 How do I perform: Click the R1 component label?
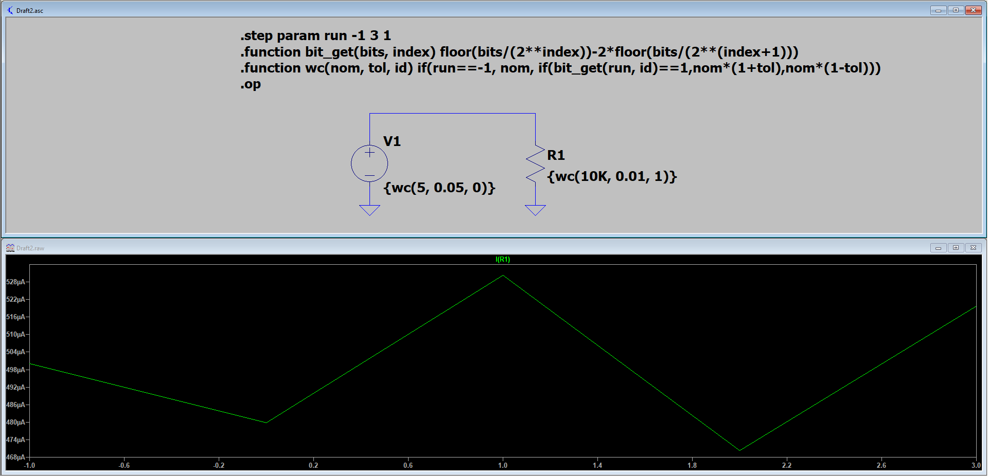point(556,155)
